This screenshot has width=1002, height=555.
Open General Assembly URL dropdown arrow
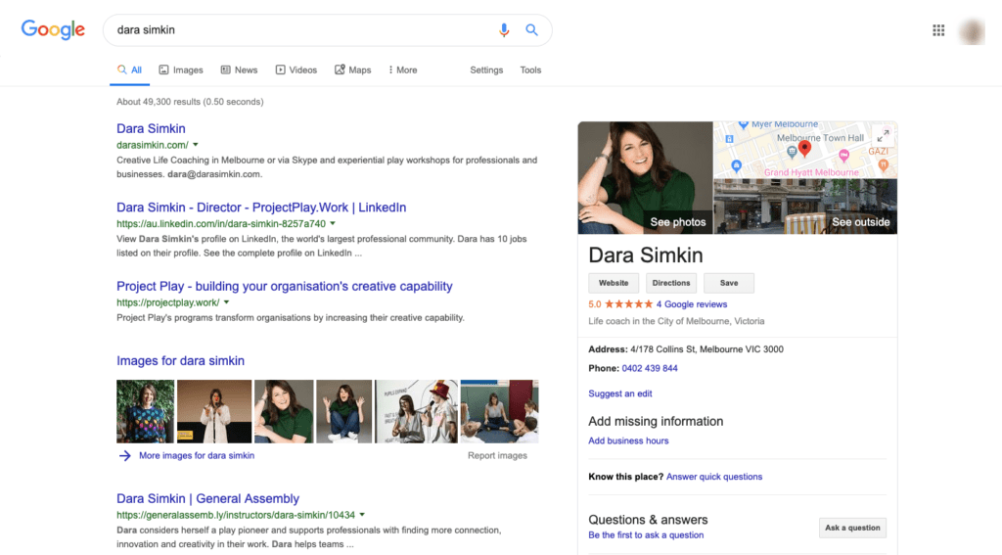point(362,515)
